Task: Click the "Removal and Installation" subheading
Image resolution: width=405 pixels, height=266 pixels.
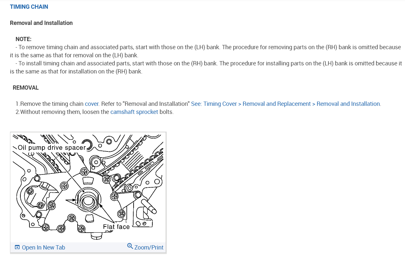Action: click(x=41, y=23)
